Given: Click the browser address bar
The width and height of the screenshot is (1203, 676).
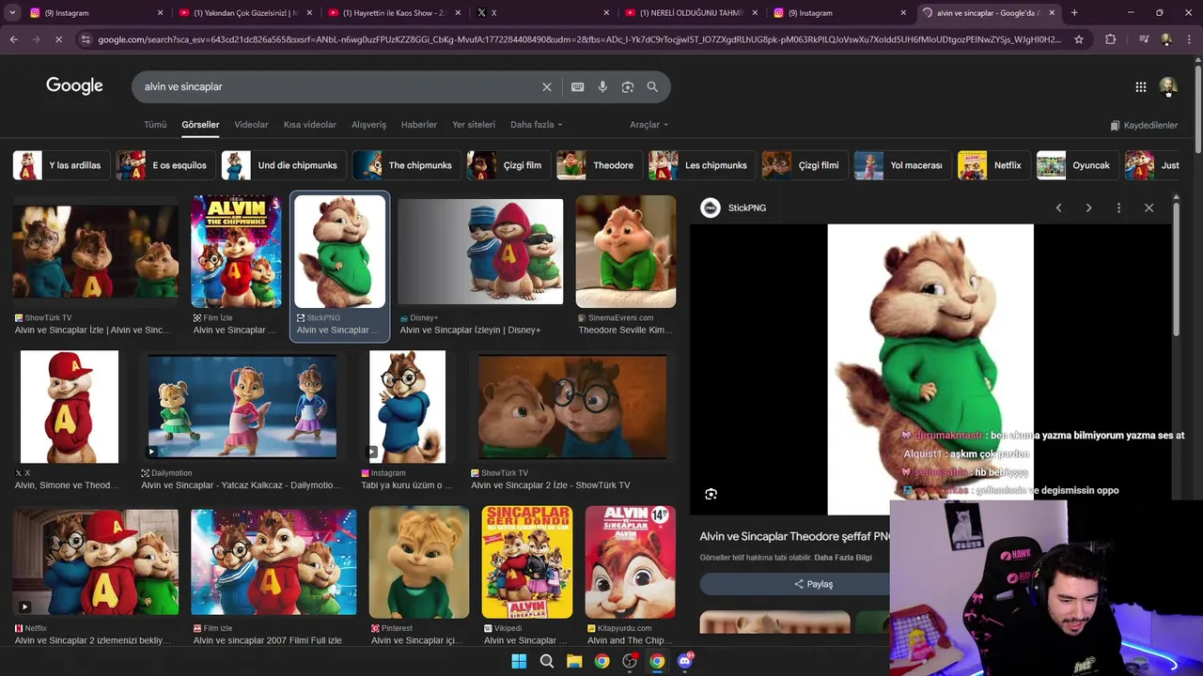Looking at the screenshot, I should click(x=579, y=39).
